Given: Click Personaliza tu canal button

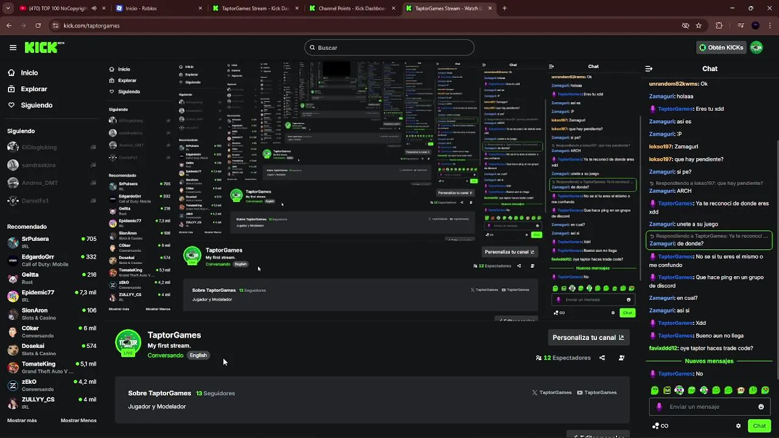Looking at the screenshot, I should [x=588, y=337].
